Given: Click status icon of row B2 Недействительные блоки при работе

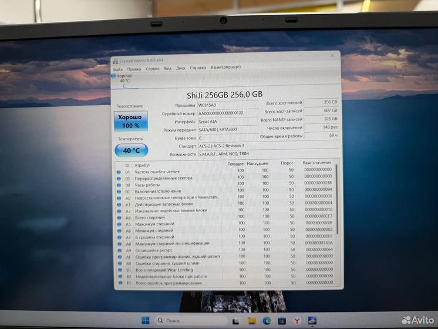Looking at the screenshot, I should click(x=120, y=277).
